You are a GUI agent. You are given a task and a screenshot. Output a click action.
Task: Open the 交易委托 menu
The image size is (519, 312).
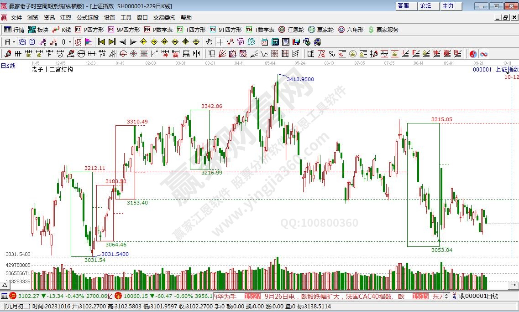pos(164,18)
